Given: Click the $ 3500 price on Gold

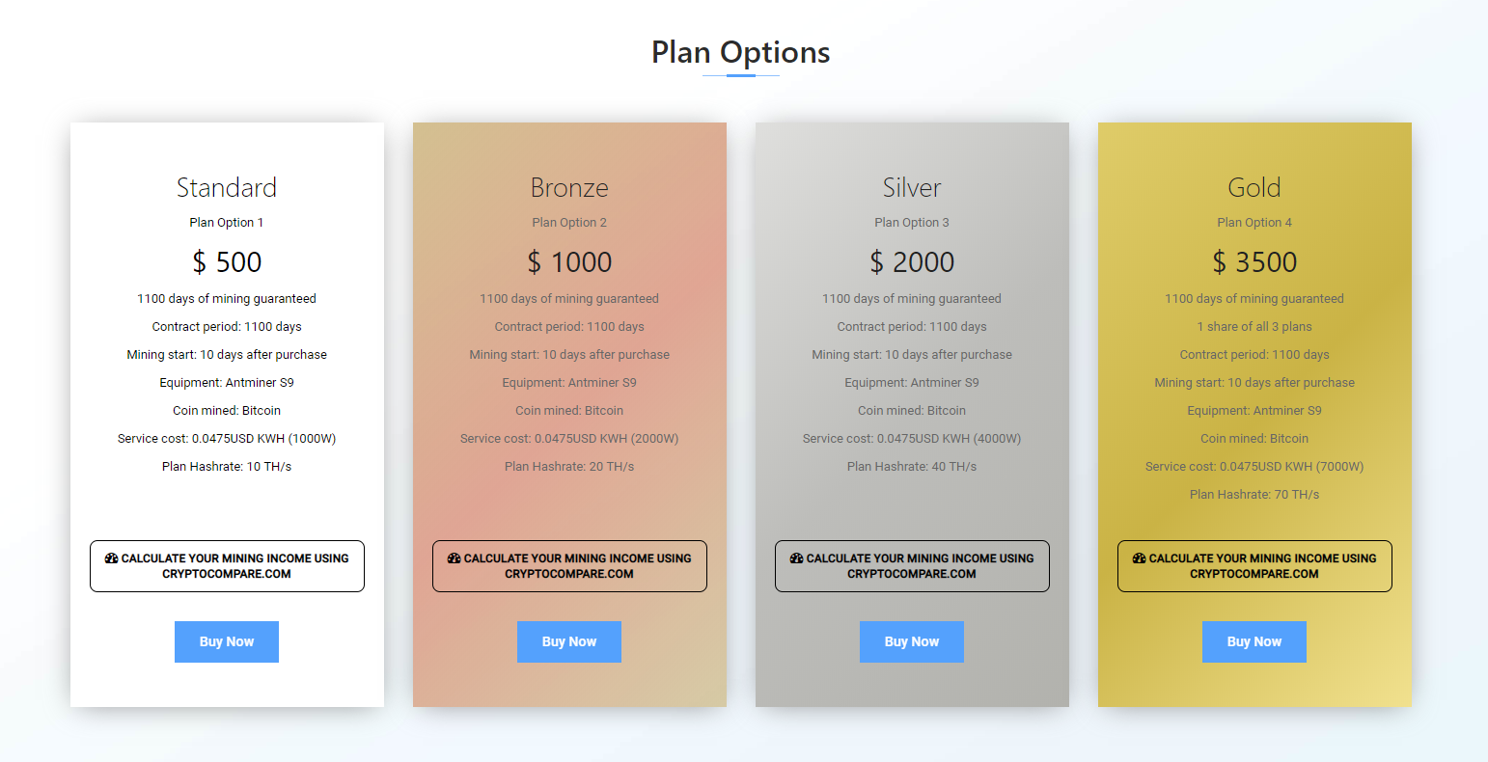Looking at the screenshot, I should 1254,261.
